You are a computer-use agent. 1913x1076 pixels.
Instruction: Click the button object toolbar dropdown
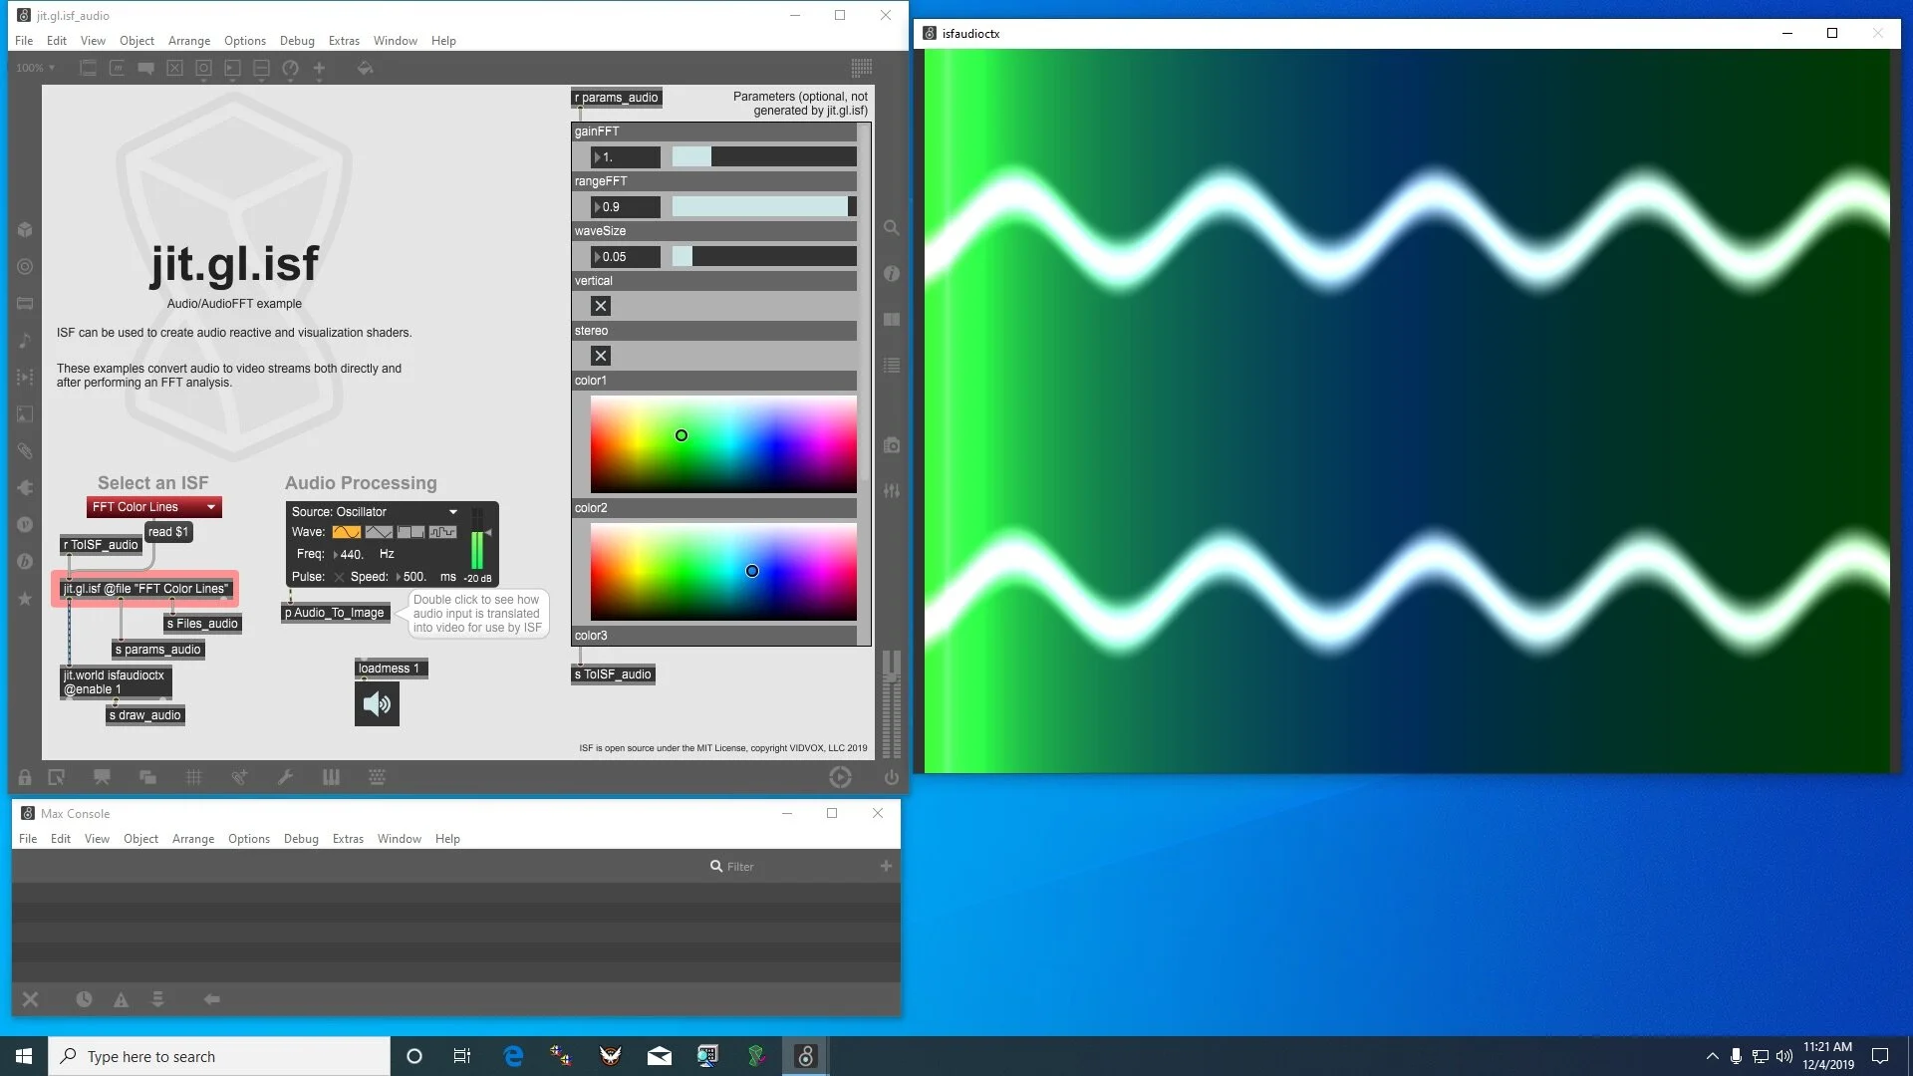[203, 69]
